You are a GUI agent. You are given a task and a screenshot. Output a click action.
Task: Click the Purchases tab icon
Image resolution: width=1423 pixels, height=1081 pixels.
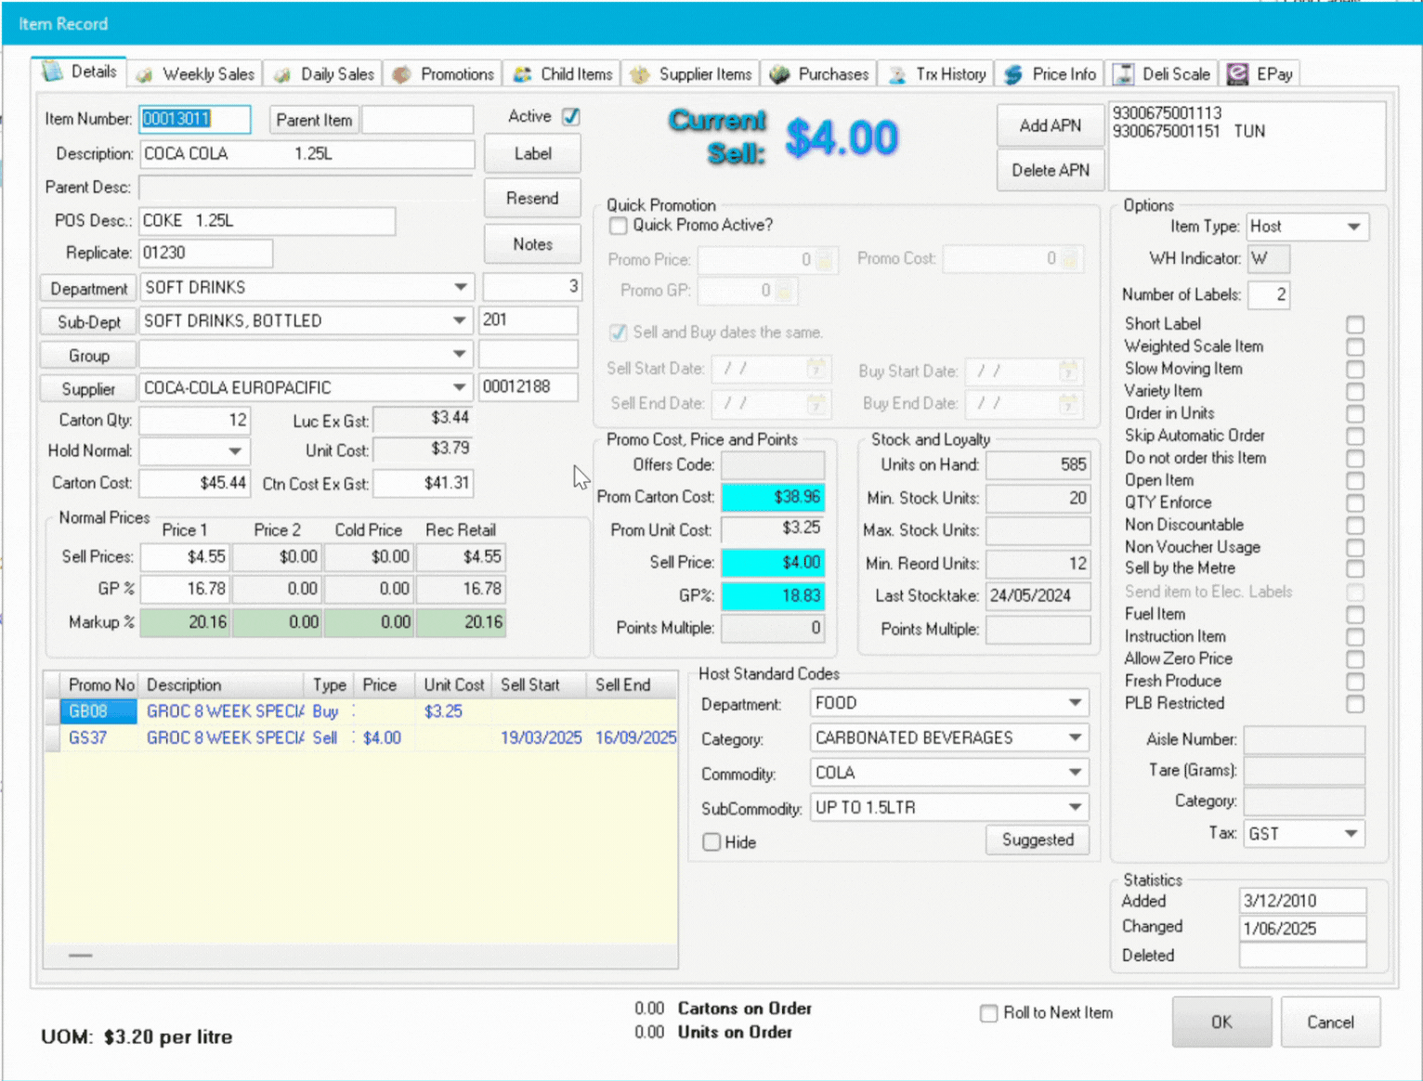[x=780, y=74]
